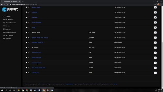Open Microsoft Store from the taskbar
Viewport: 163px width, 92px height.
pyautogui.click(x=23, y=90)
